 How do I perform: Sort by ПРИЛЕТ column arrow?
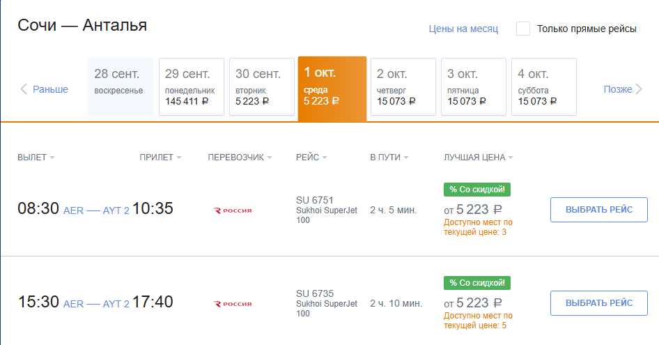click(x=179, y=158)
